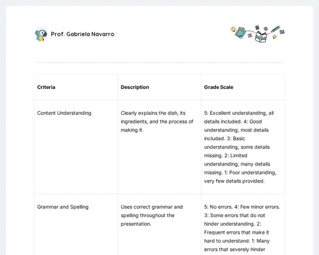The height and width of the screenshot is (255, 319).
Task: Click the school supplies doodle illustration
Action: point(257,34)
